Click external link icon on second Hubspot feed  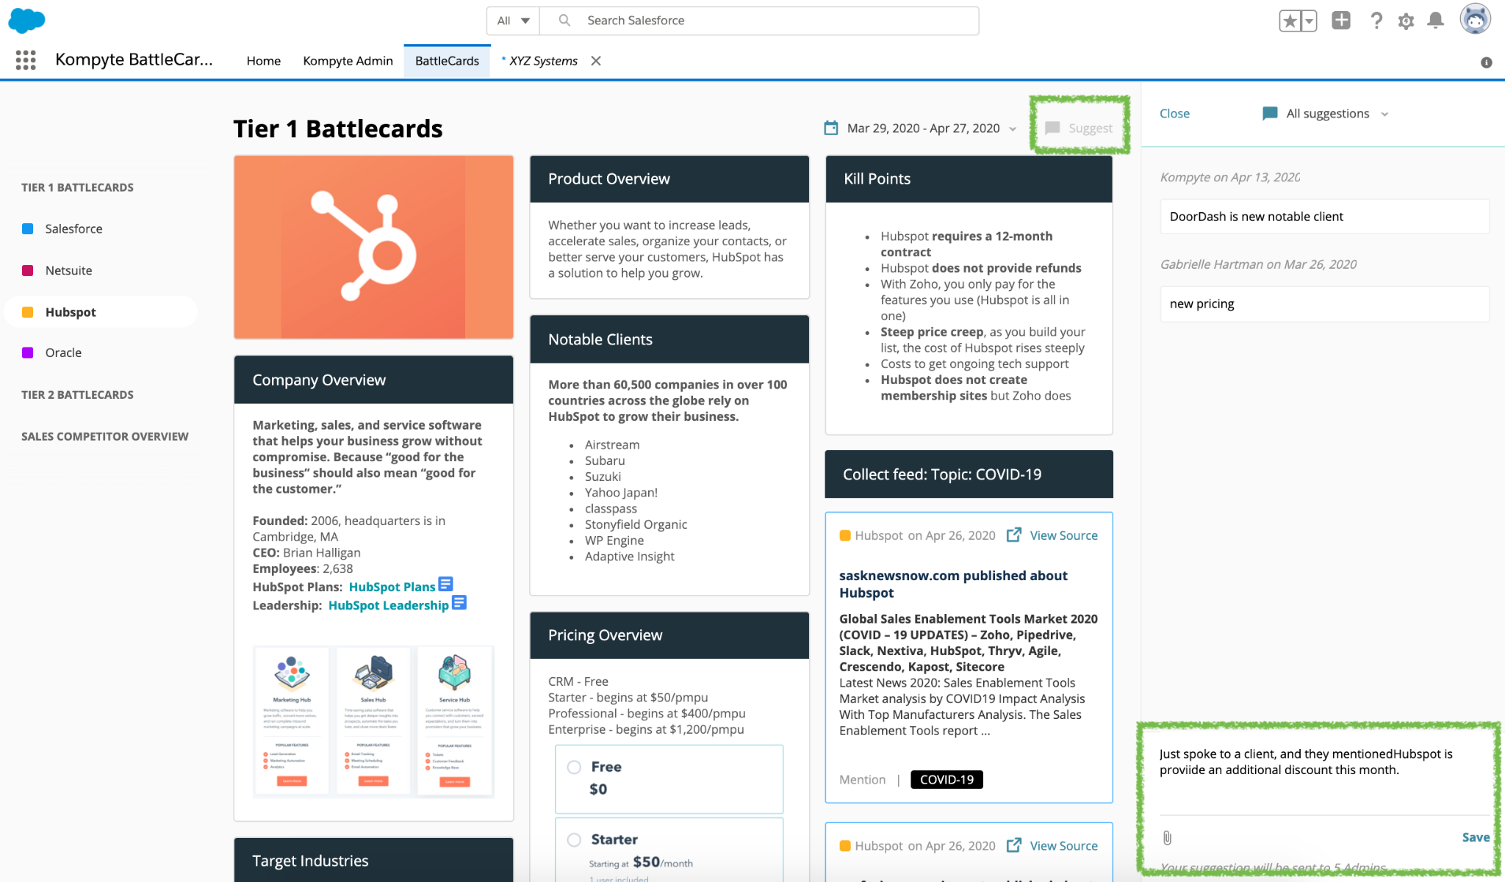point(1013,845)
